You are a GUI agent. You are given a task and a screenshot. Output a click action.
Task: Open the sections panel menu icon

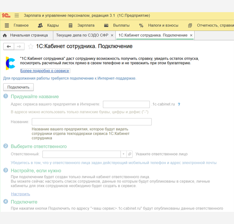[7, 25]
